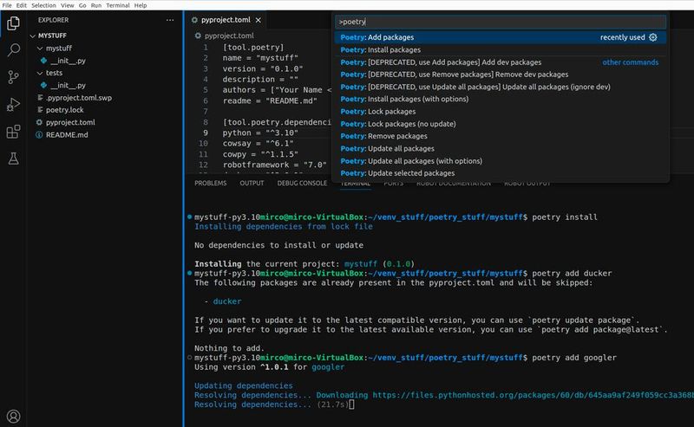
Task: Click the command palette search input field
Action: click(x=501, y=21)
